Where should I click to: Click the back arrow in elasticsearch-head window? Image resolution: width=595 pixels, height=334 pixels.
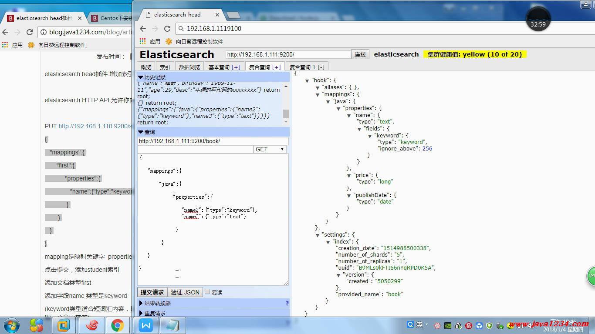pos(143,29)
